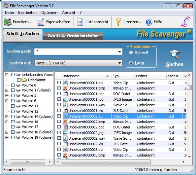This screenshot has height=175, width=196.
Task: Open the Ansicht menu
Action: (69, 13)
